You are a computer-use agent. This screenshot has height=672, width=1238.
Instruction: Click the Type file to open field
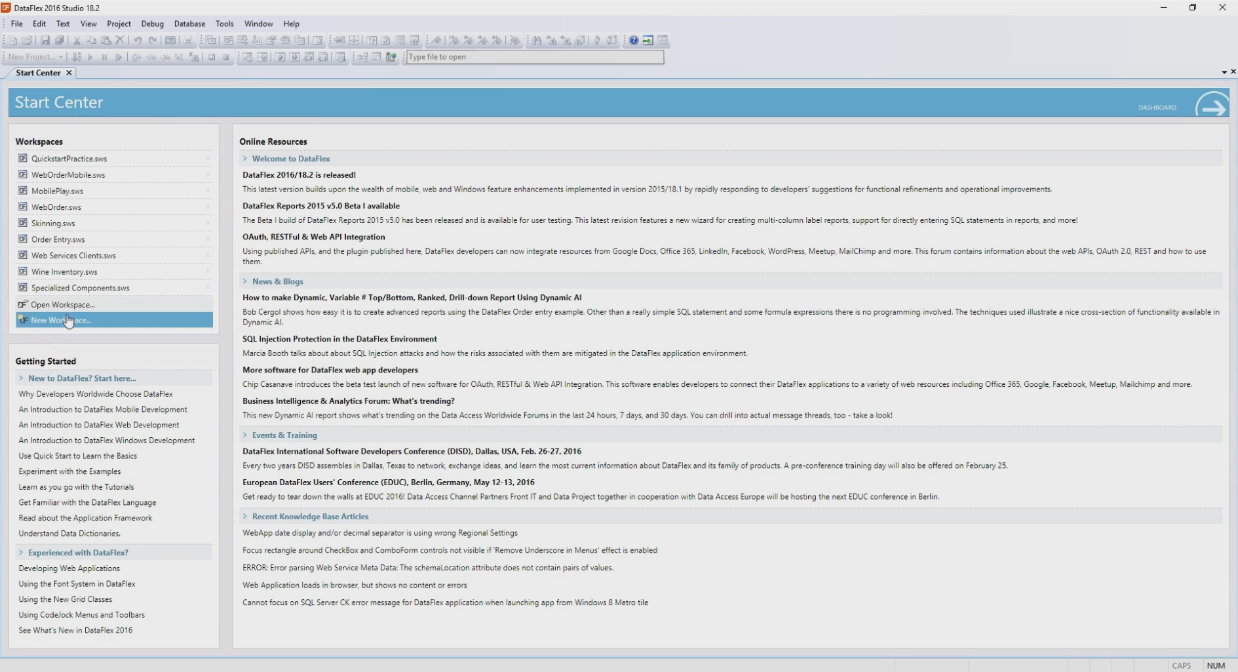534,57
